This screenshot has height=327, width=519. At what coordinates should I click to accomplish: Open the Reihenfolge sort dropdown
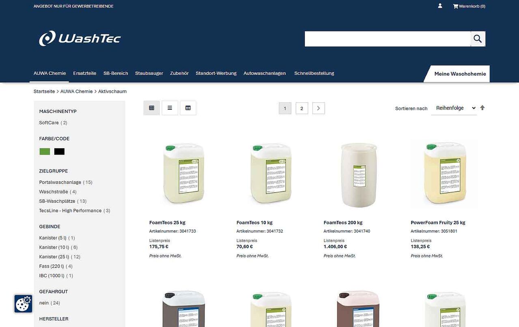coord(454,108)
